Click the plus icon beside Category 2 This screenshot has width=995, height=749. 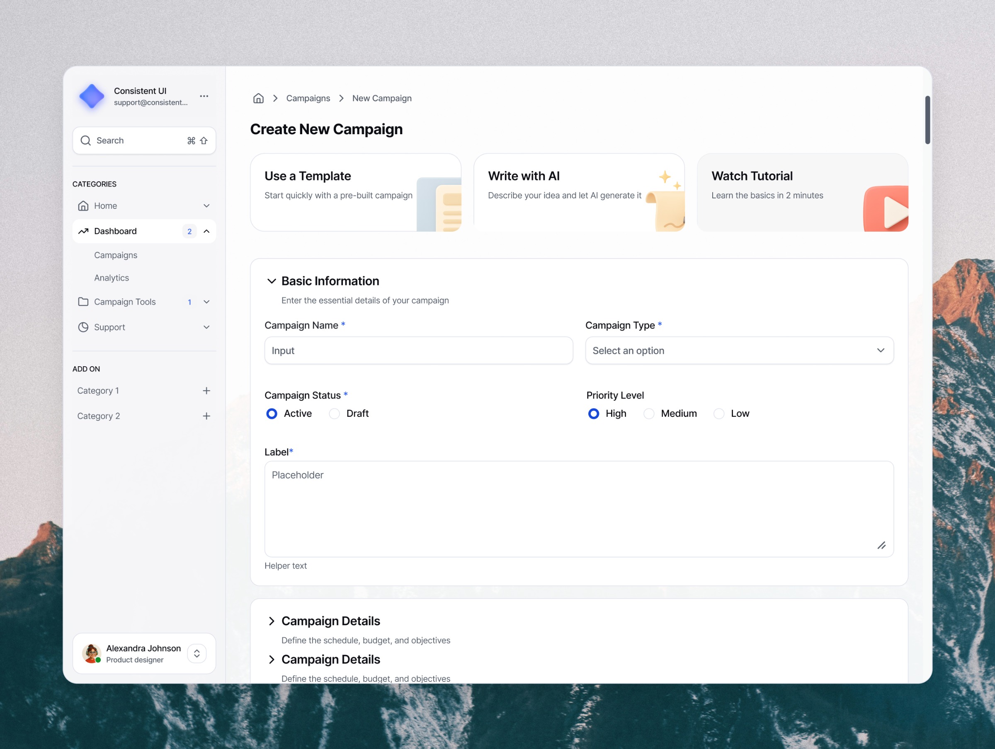click(206, 416)
